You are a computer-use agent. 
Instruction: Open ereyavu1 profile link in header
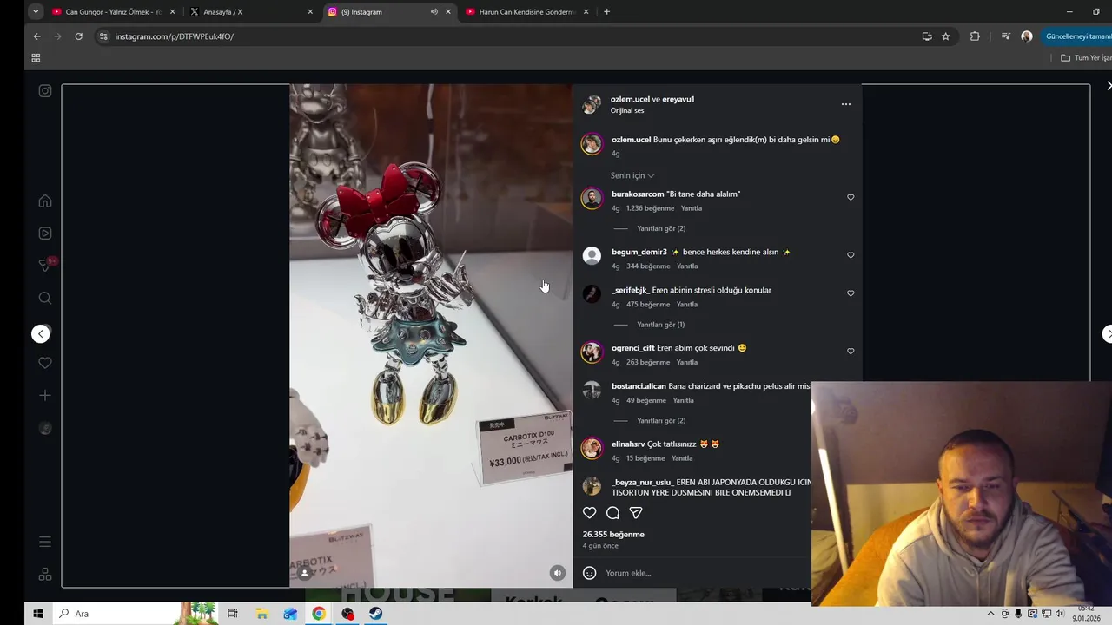point(678,99)
